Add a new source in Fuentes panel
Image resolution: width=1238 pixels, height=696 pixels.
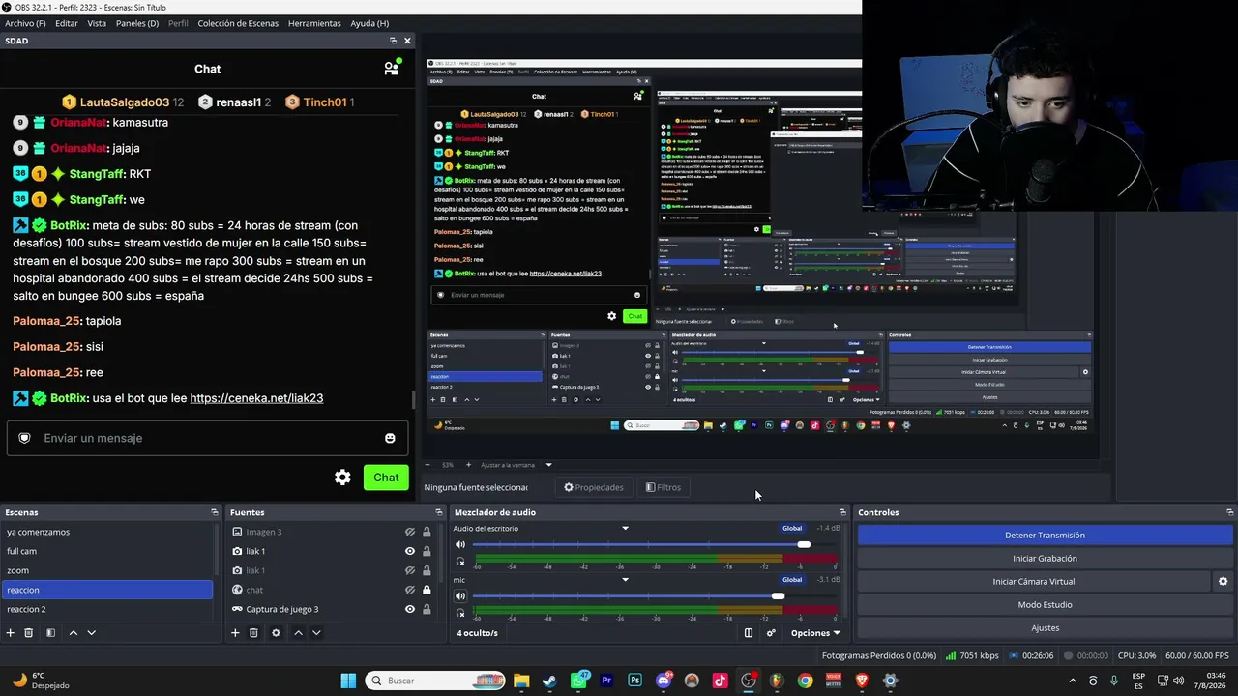[235, 633]
